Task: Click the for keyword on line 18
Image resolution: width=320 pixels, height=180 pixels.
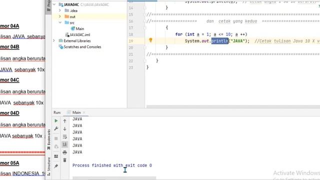Action: click(x=179, y=34)
